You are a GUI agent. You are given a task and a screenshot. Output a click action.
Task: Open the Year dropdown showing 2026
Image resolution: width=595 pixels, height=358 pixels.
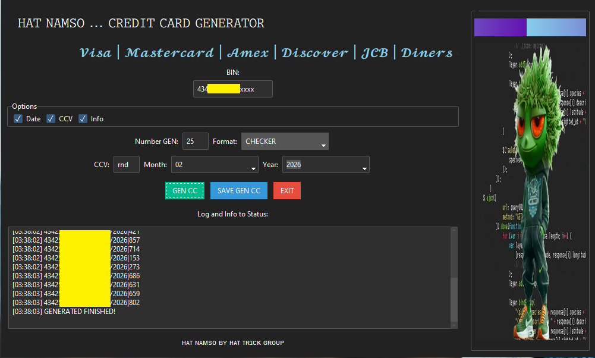[x=326, y=165]
